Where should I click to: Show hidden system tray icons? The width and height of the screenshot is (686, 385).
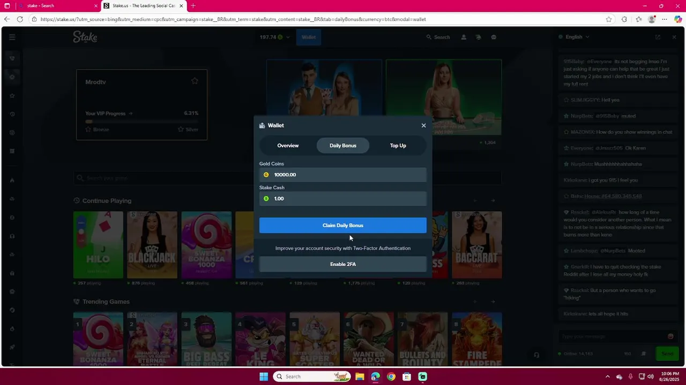click(607, 376)
